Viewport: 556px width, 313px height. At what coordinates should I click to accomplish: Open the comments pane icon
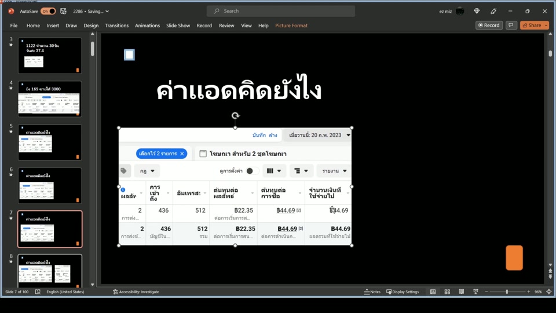(511, 25)
